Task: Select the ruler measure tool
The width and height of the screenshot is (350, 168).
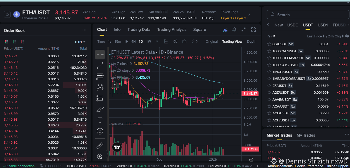Action: point(100,146)
